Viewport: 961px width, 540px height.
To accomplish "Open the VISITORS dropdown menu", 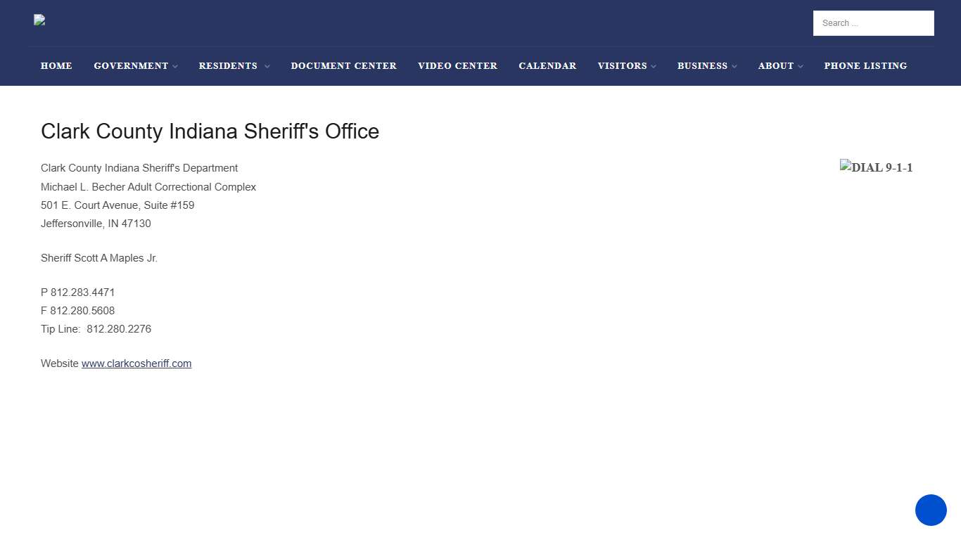I will click(x=622, y=65).
